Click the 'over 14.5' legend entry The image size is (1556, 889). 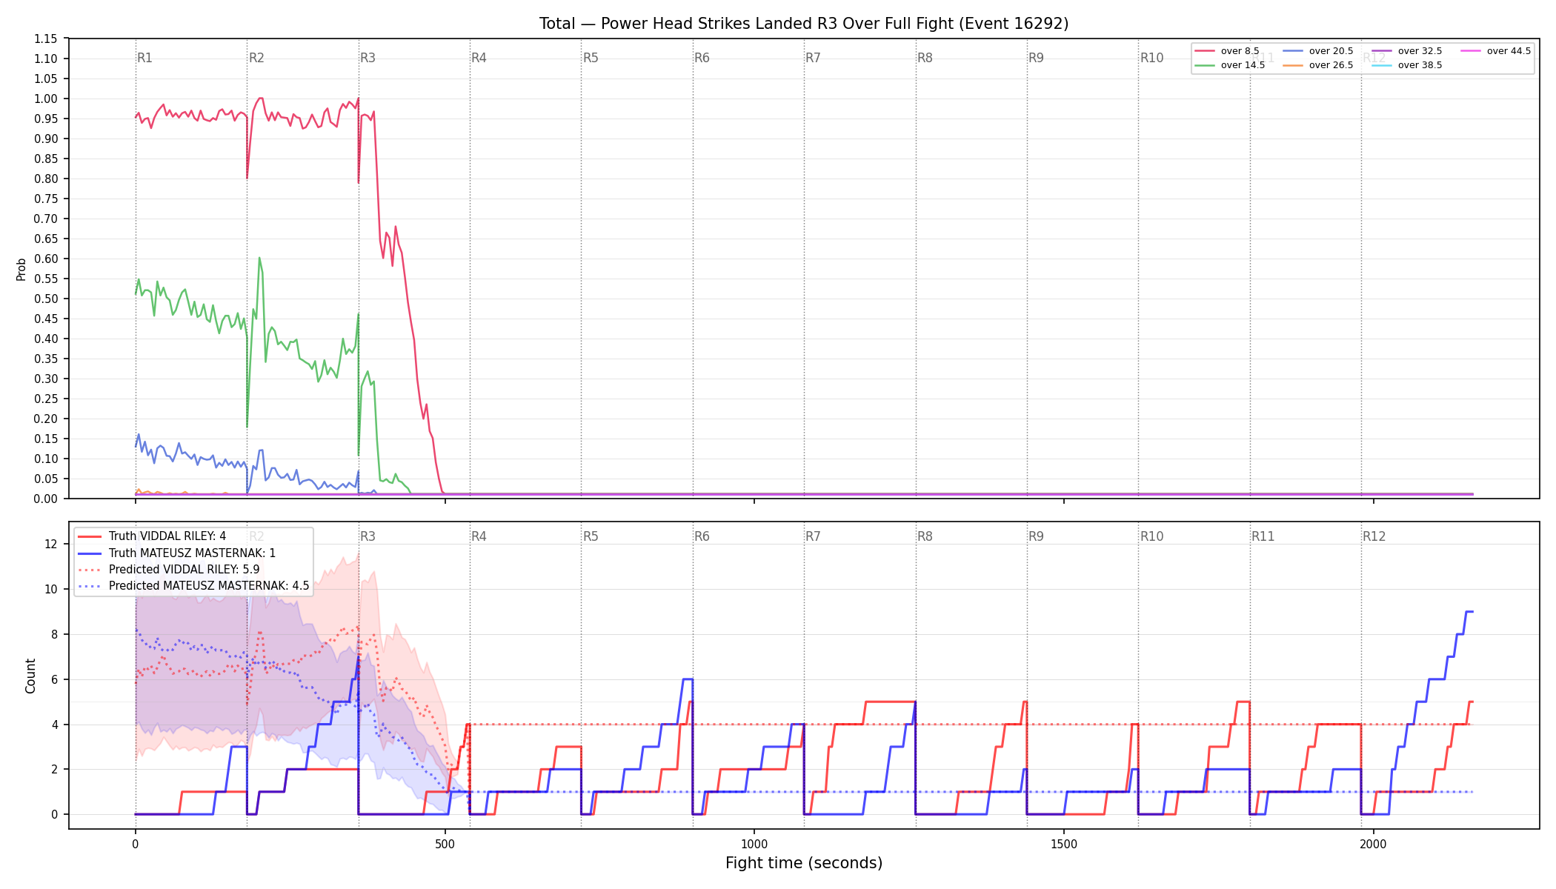[1230, 65]
